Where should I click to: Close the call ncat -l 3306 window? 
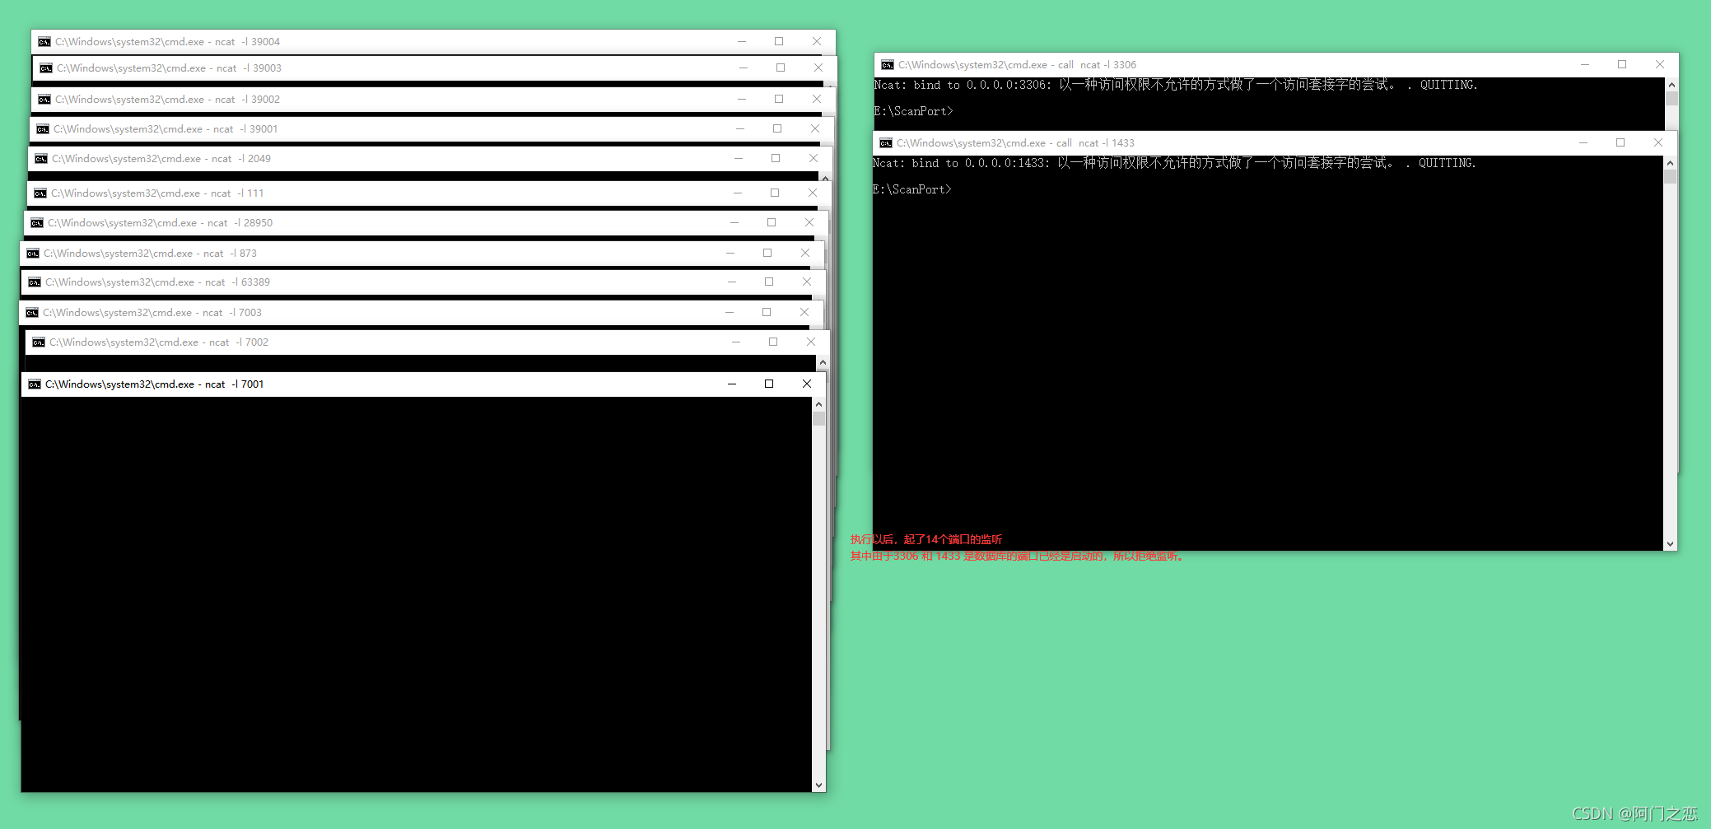1660,64
